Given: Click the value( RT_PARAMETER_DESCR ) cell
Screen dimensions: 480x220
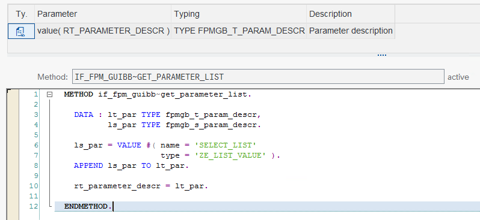Looking at the screenshot, I should pyautogui.click(x=103, y=31).
